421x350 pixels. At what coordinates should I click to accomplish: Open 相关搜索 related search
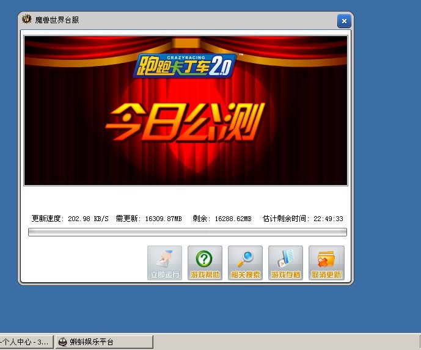pyautogui.click(x=245, y=263)
